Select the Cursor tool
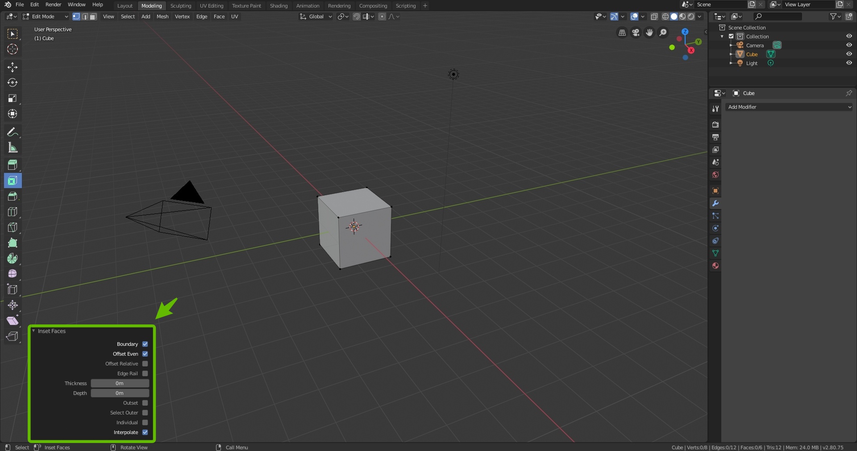This screenshot has height=451, width=857. click(12, 49)
